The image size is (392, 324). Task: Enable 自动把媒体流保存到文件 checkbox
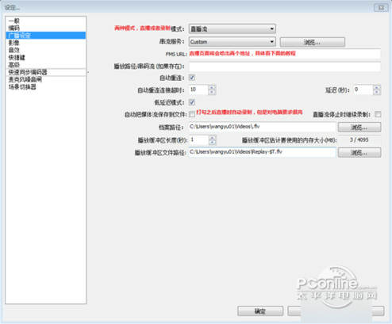coord(192,114)
